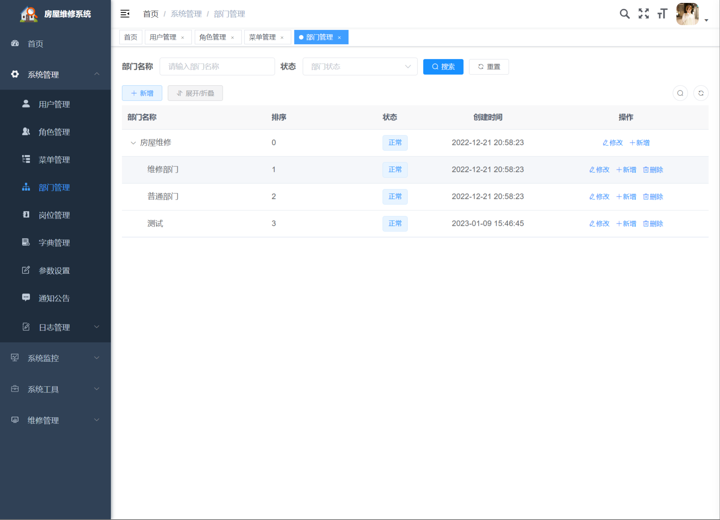
Task: Refresh table using round refresh icon
Action: [701, 93]
